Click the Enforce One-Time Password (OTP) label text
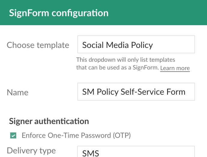Viewport: 207px width, 157px height. tap(76, 135)
